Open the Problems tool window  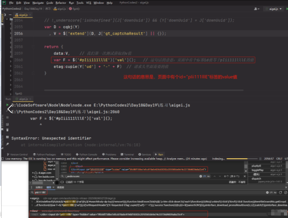click(x=109, y=155)
